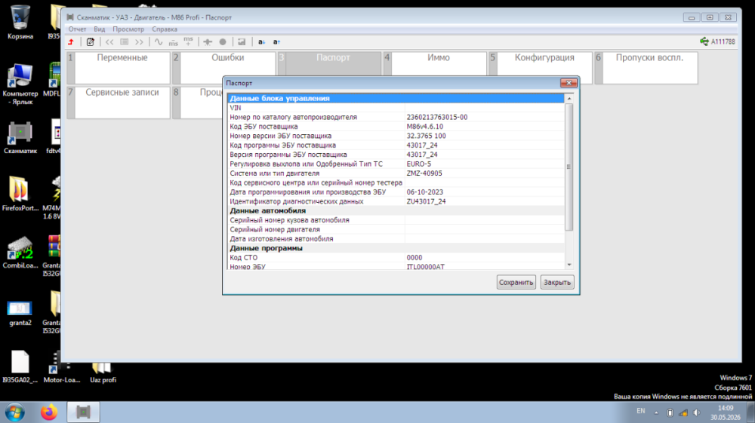
Task: Close the Паспорт dialog with red X
Action: pyautogui.click(x=569, y=83)
